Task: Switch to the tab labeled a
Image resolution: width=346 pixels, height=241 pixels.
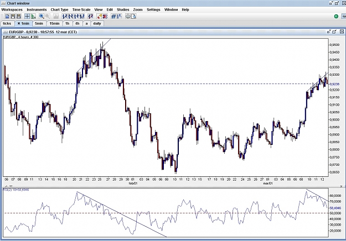Action: (x=86, y=24)
